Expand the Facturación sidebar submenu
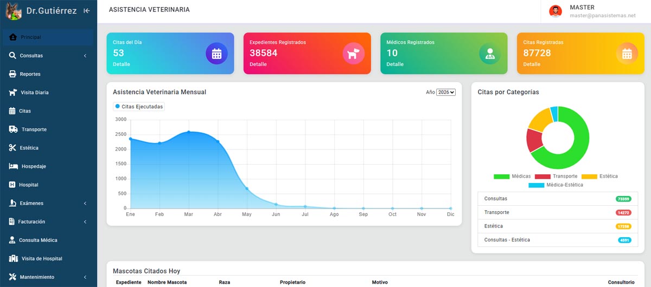The width and height of the screenshot is (651, 287). [x=49, y=221]
